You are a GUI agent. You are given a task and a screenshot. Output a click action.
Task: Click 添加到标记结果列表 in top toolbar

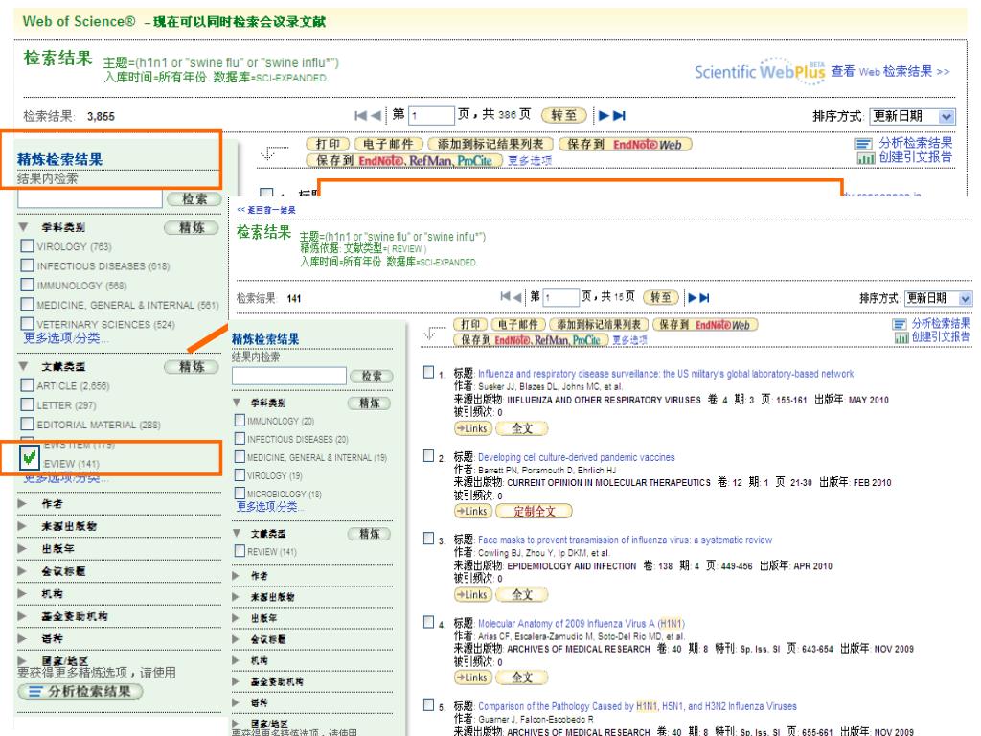click(x=490, y=144)
